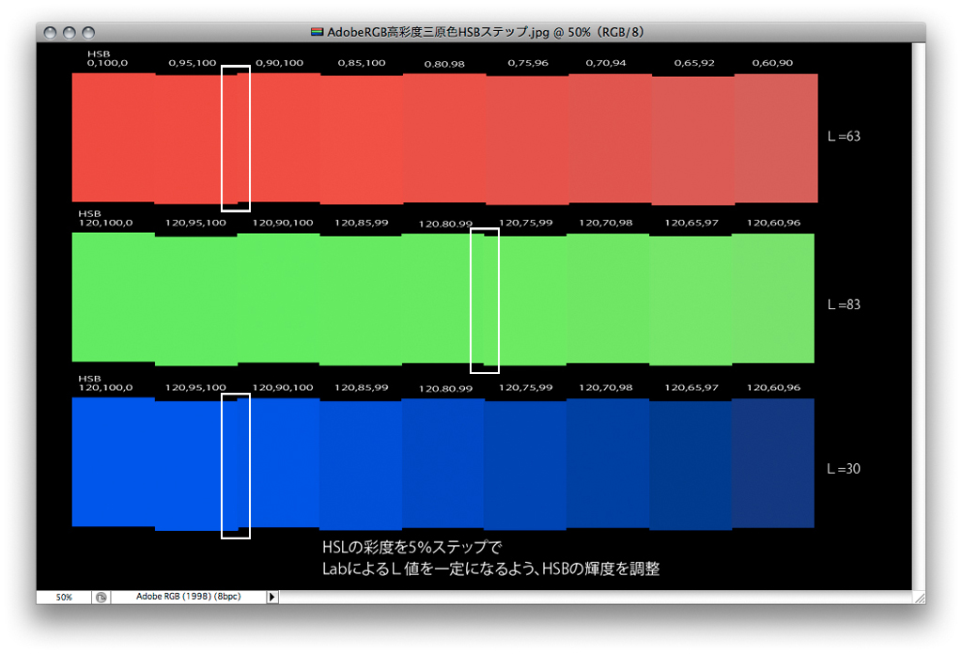The width and height of the screenshot is (962, 654).
Task: Minimize the window using the middle title button
Action: point(70,33)
